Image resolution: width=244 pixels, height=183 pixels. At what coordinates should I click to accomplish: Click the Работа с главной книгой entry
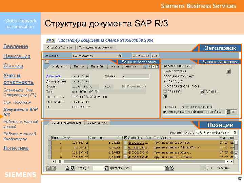[x=21, y=124]
